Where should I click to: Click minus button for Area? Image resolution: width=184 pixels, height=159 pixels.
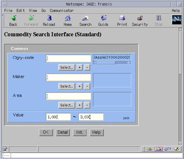(87, 105)
